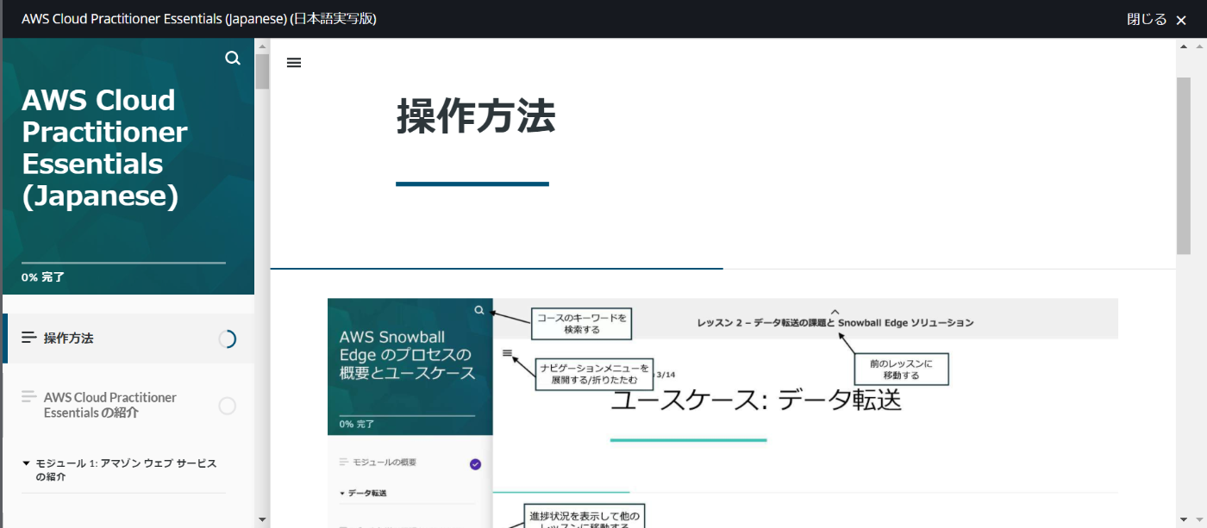The width and height of the screenshot is (1207, 528).
Task: Click sidebar scrollbar up arrow
Action: [262, 45]
